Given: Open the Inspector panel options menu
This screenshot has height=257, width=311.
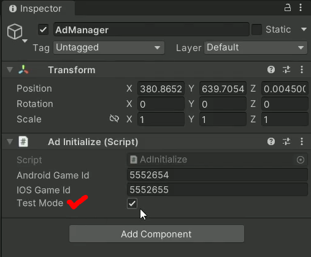Looking at the screenshot, I should click(x=301, y=8).
